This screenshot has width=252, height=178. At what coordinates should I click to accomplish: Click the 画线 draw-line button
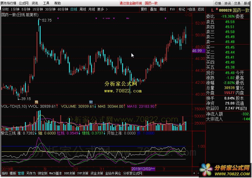pos(163,9)
